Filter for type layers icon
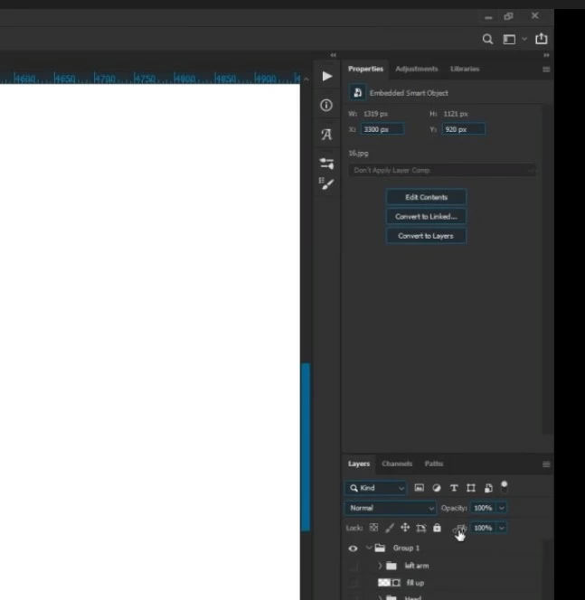Screen dimensions: 585x600 pos(454,488)
